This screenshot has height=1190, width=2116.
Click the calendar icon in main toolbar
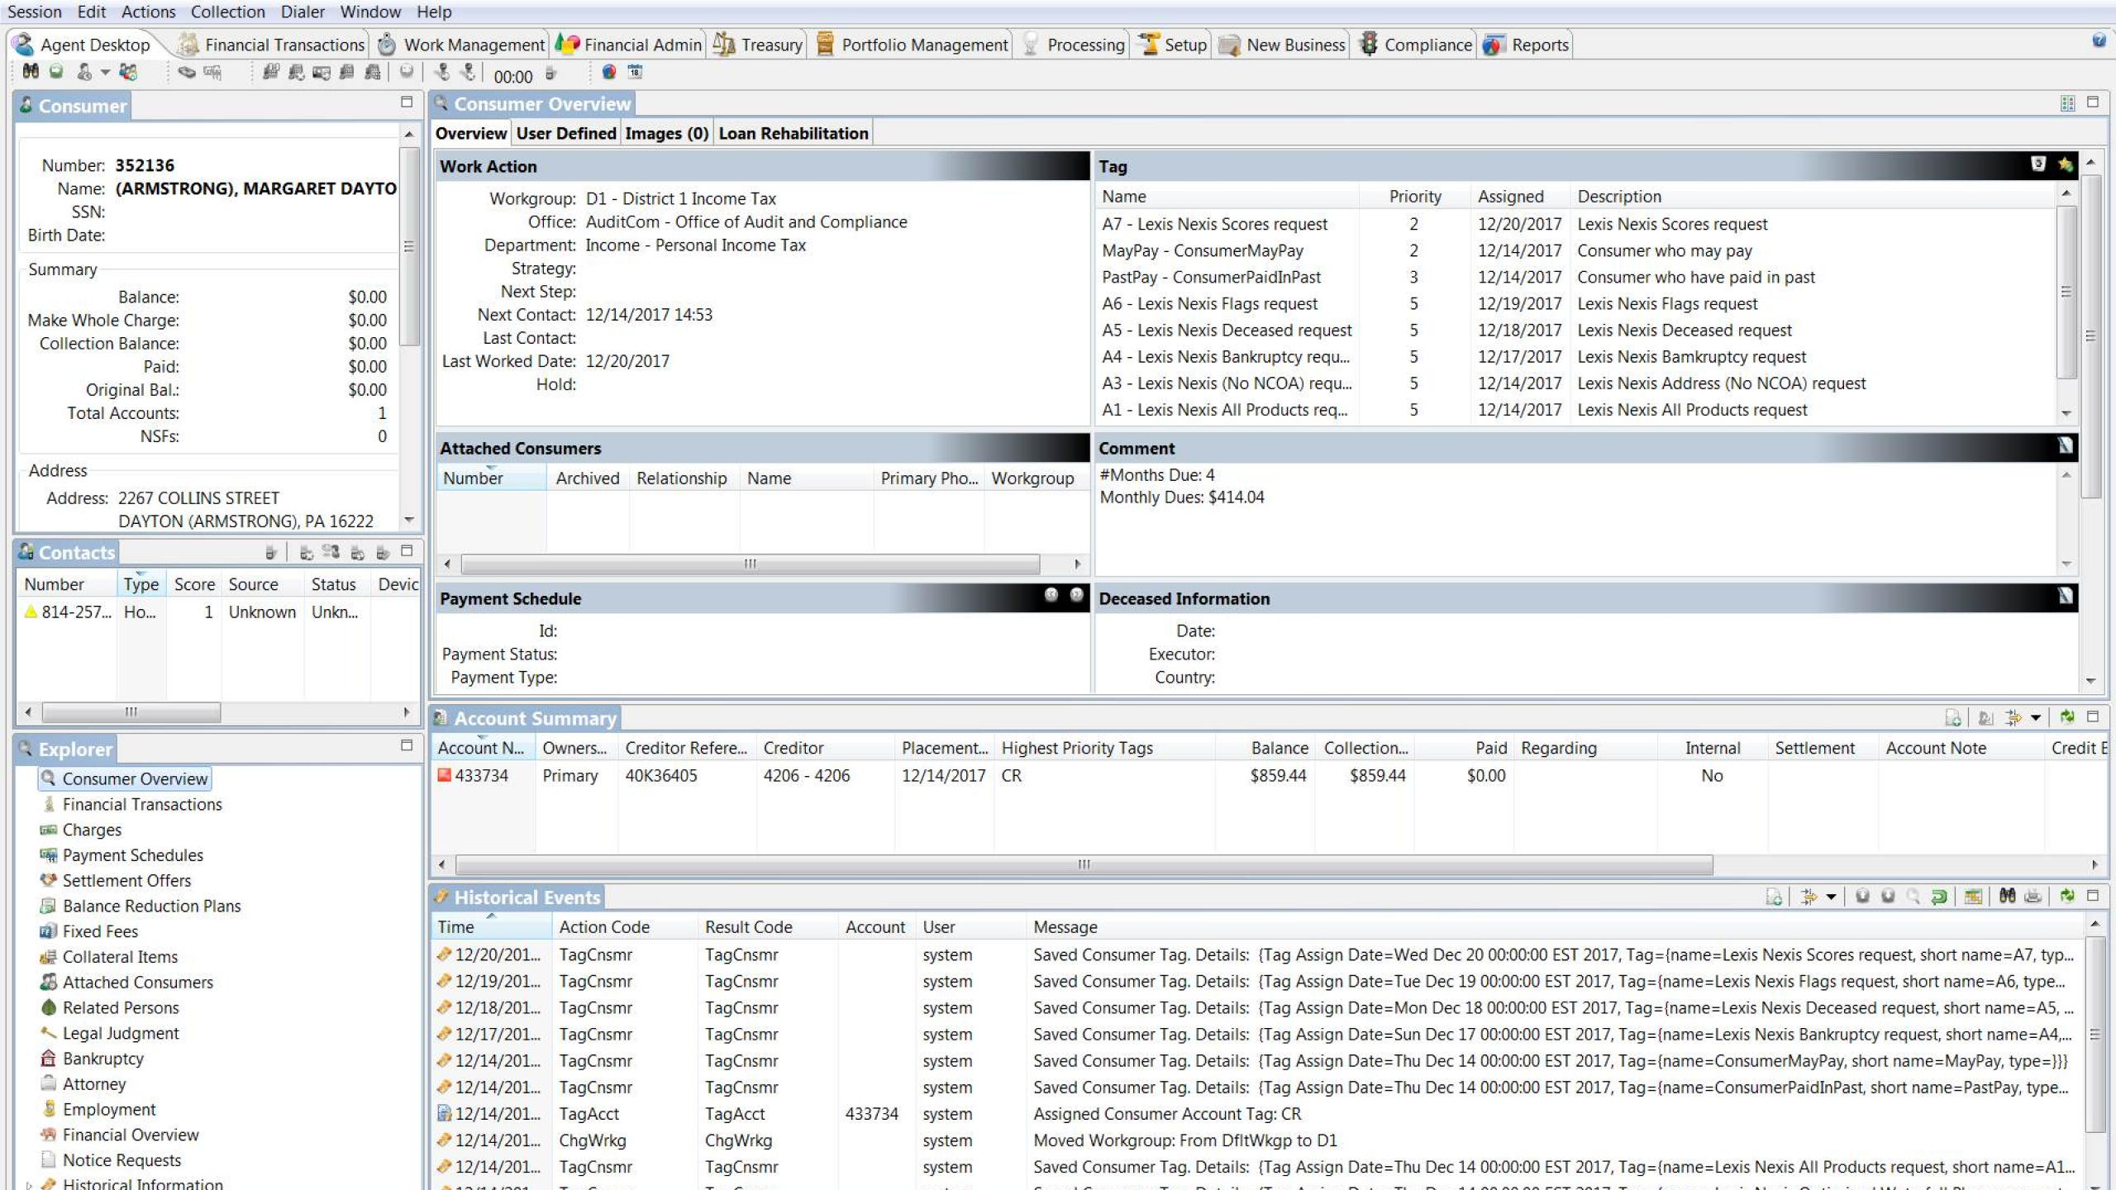(635, 72)
